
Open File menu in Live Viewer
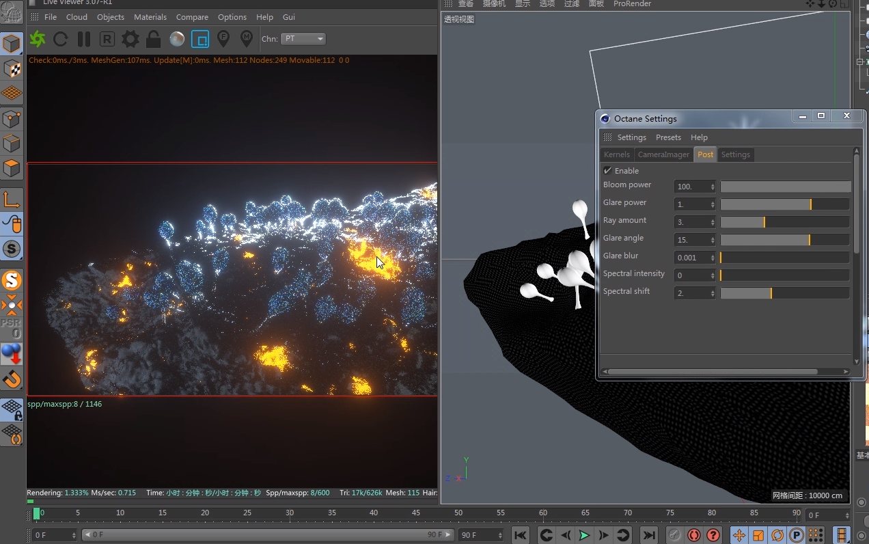point(51,17)
